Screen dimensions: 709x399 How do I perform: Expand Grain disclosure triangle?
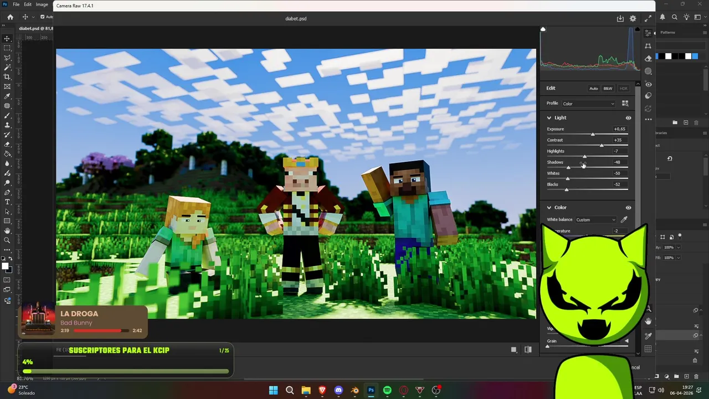627,341
